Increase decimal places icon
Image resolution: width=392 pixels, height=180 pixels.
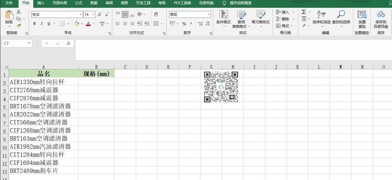(200, 24)
